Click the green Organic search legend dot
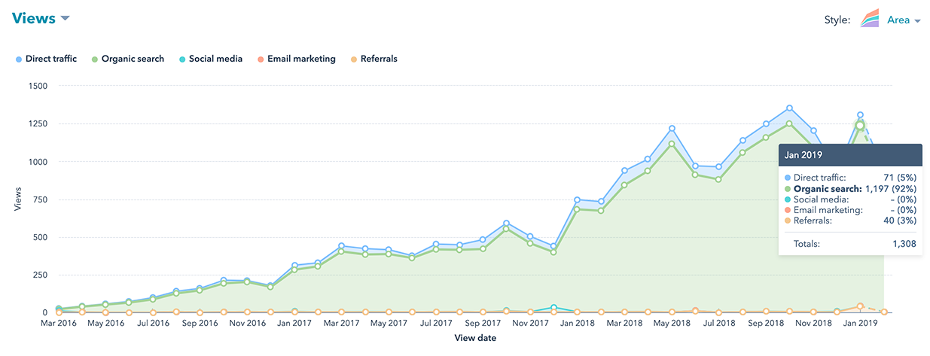 95,59
